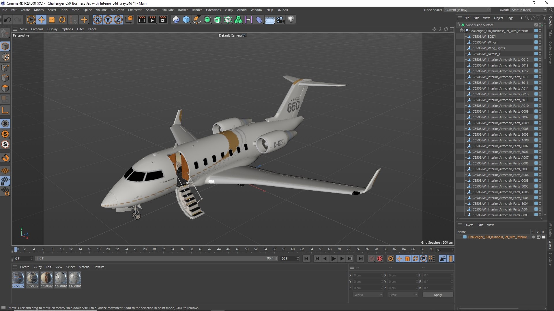The height and width of the screenshot is (311, 554).
Task: Toggle Z axis lock
Action: click(x=118, y=20)
